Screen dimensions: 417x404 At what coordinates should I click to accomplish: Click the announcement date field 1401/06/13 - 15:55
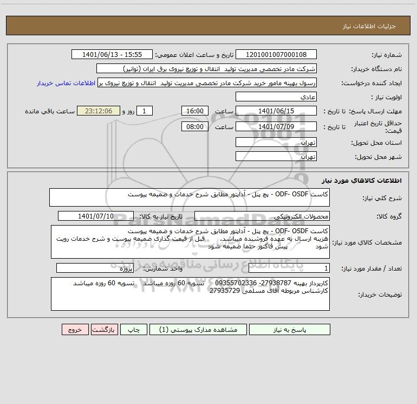(x=112, y=54)
